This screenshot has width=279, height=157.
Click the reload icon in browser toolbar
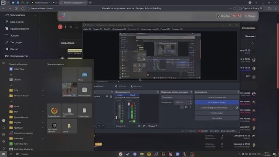pos(22,8)
